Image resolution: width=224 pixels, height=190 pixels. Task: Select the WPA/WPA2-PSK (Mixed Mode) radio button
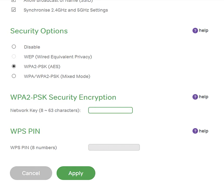click(14, 76)
